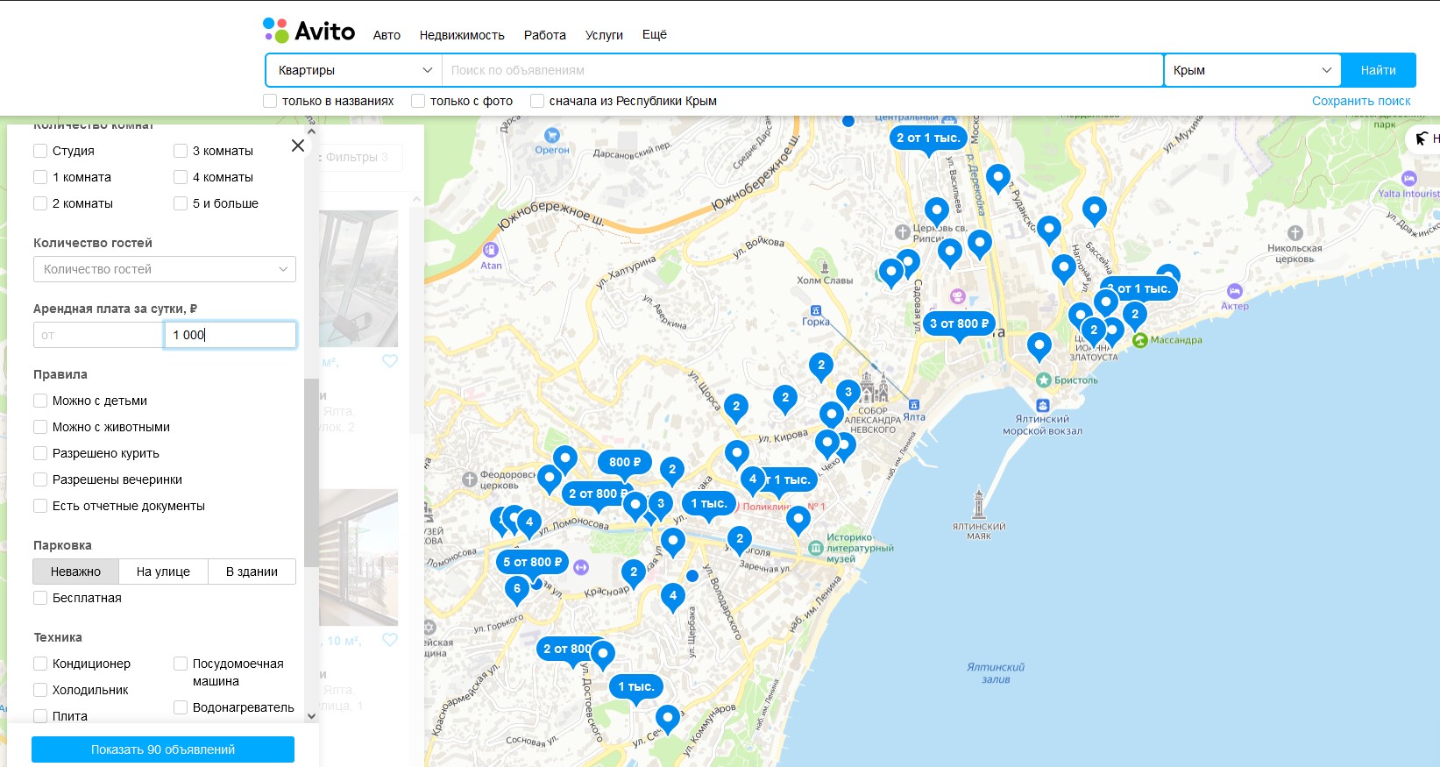The width and height of the screenshot is (1440, 767).
Task: Open the Квартиры category dropdown
Action: [353, 70]
